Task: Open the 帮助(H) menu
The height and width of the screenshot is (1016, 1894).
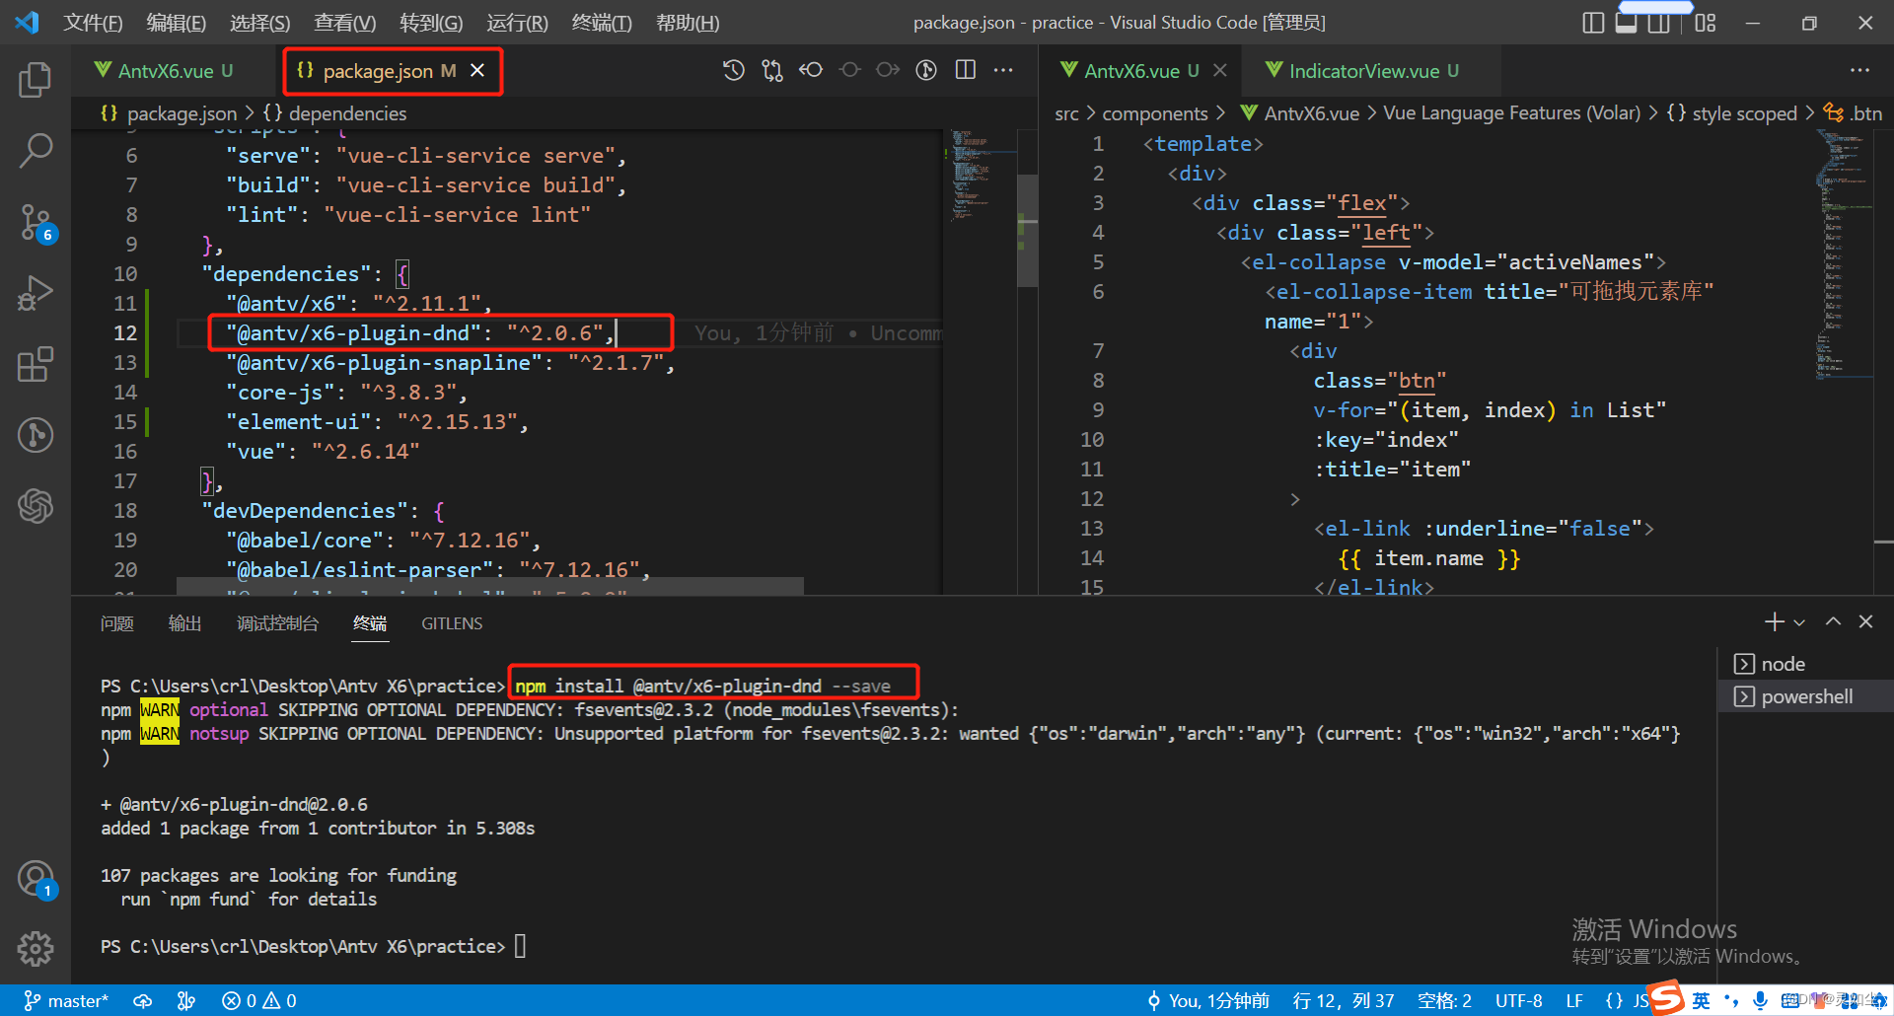Action: tap(688, 23)
